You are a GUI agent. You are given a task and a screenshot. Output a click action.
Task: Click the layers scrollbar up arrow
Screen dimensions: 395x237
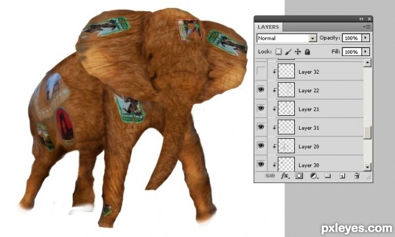[x=367, y=63]
